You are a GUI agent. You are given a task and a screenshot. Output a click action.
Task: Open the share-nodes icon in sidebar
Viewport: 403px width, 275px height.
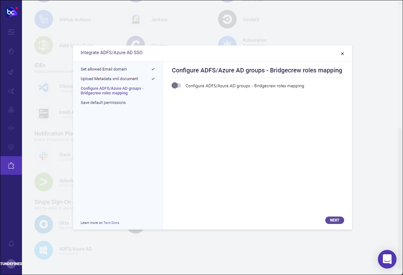coord(11,91)
